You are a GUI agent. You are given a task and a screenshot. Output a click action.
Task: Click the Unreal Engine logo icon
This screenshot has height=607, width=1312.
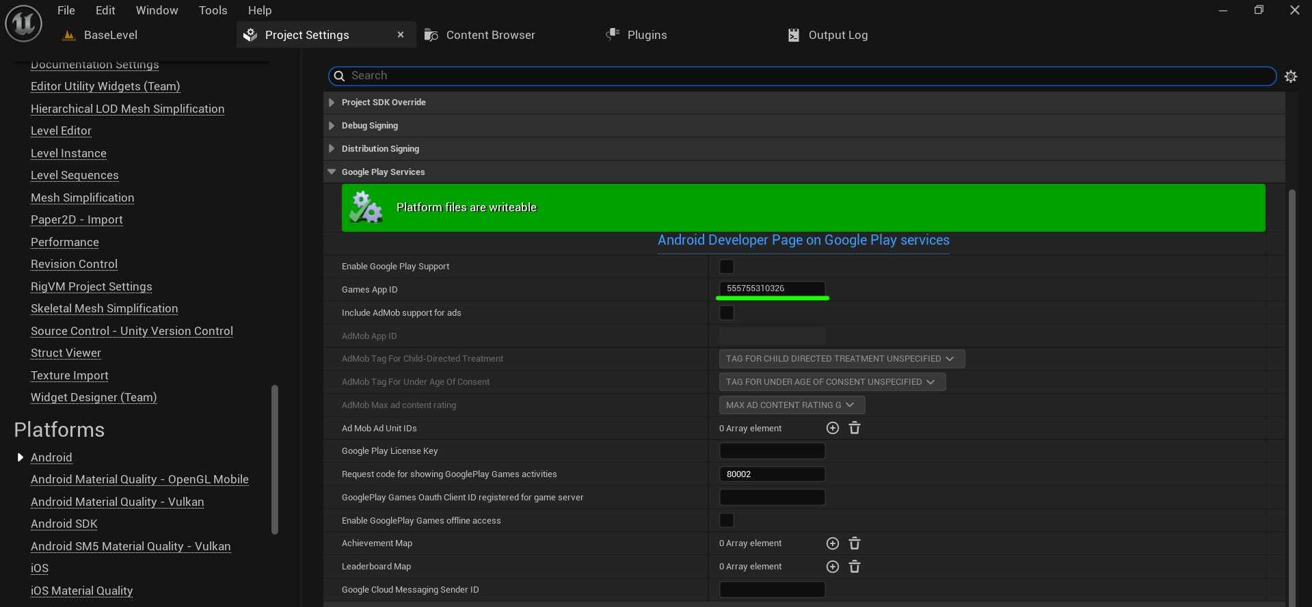[24, 23]
